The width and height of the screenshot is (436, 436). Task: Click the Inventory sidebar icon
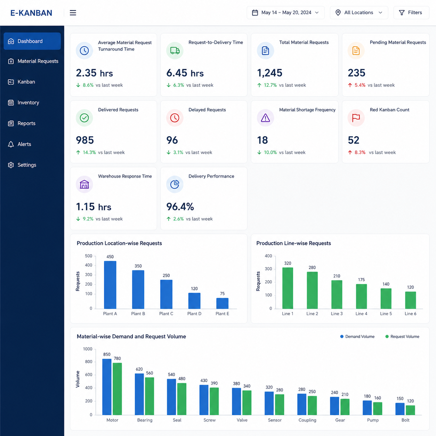coord(11,103)
